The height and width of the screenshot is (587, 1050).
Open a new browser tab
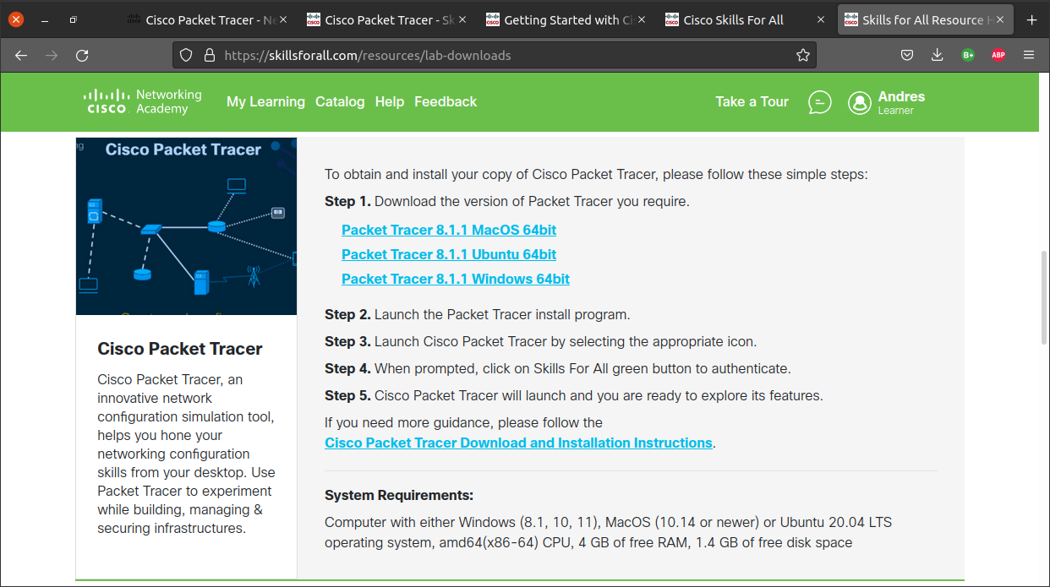click(1031, 19)
